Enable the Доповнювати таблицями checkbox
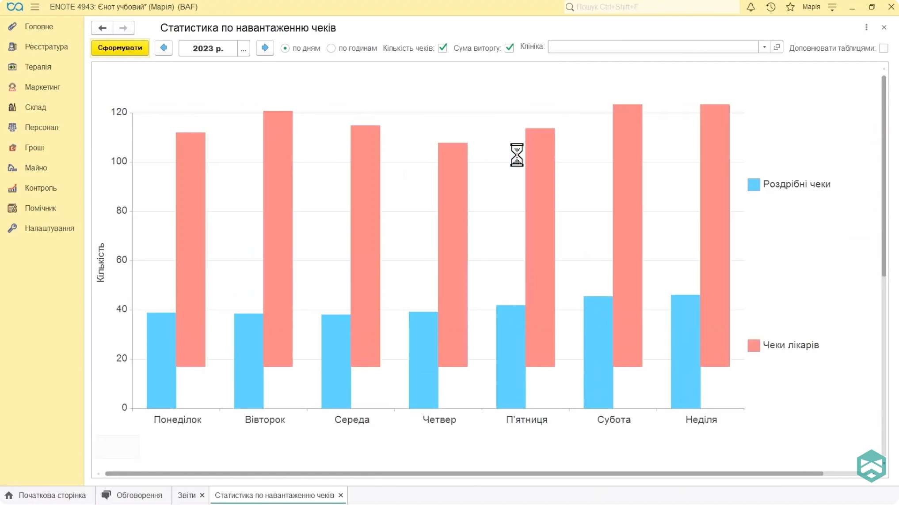The image size is (899, 505). [x=884, y=48]
